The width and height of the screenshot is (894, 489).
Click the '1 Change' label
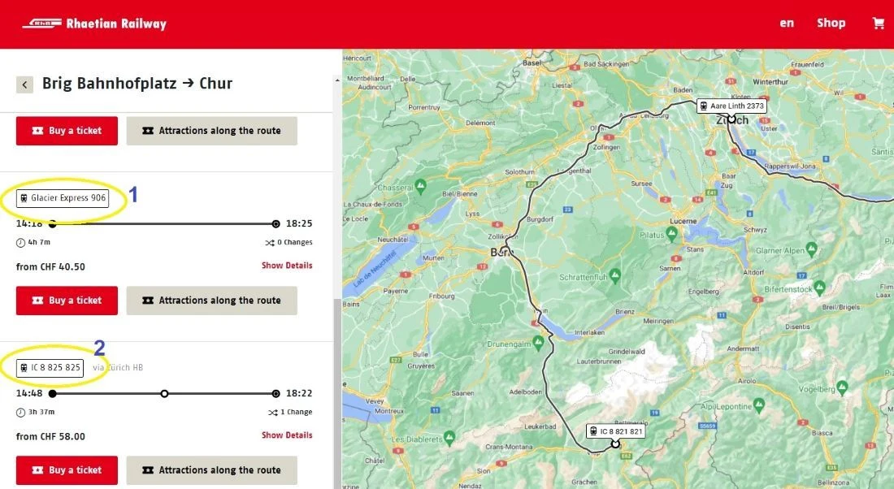click(297, 412)
